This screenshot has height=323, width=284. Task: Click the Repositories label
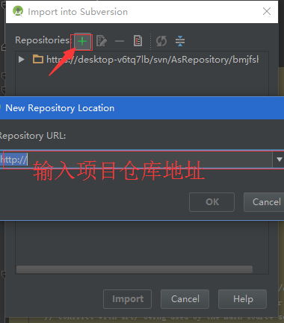tap(43, 40)
